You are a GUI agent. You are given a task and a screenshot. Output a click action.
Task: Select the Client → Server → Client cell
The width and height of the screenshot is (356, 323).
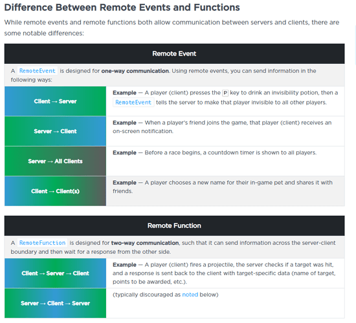(x=55, y=273)
